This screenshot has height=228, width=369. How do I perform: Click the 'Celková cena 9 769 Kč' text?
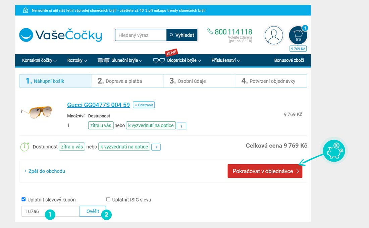(276, 146)
